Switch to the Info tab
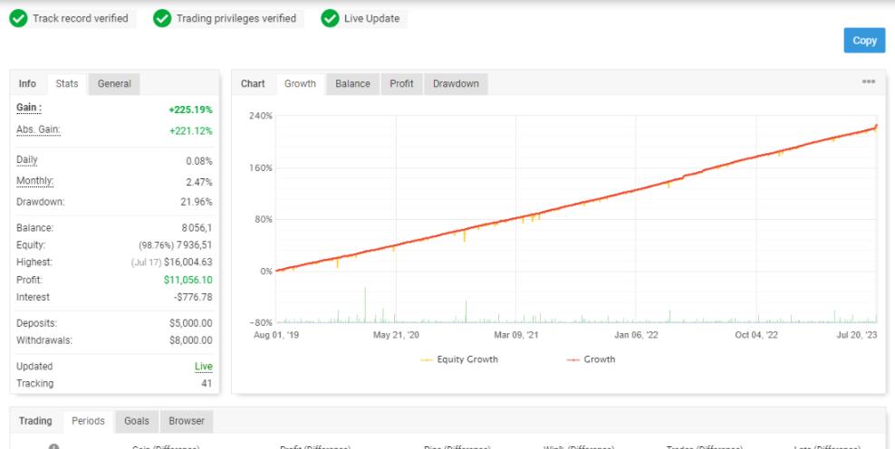This screenshot has width=895, height=449. pyautogui.click(x=27, y=84)
